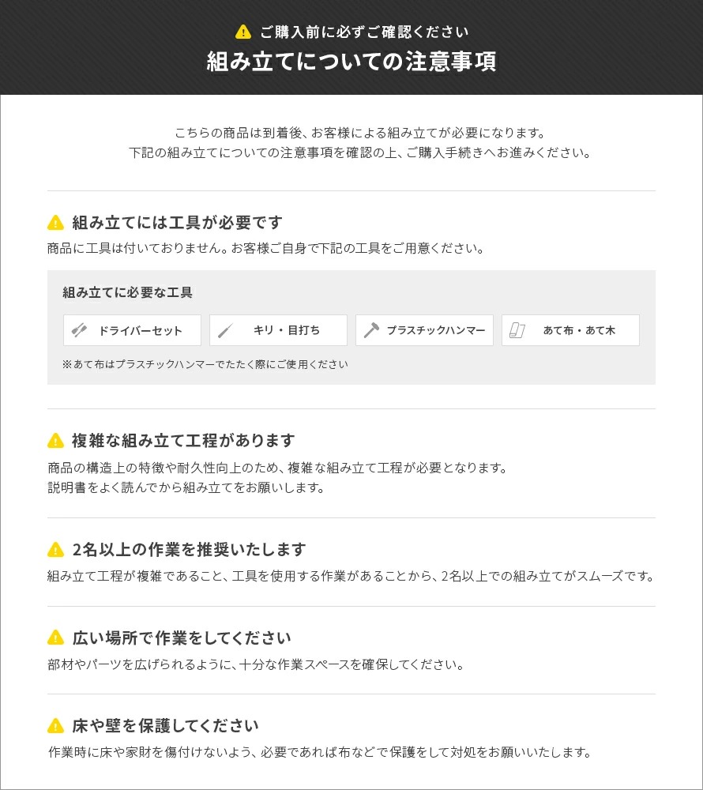Click the 組み立てに必要な工具 panel heading
The height and width of the screenshot is (790, 703).
127,293
